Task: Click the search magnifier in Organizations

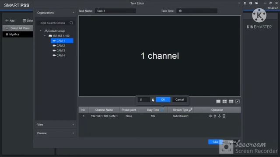Action: [x=71, y=23]
